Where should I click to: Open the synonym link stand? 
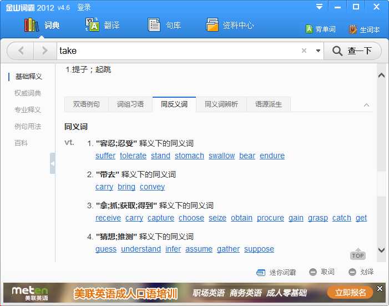tap(160, 155)
